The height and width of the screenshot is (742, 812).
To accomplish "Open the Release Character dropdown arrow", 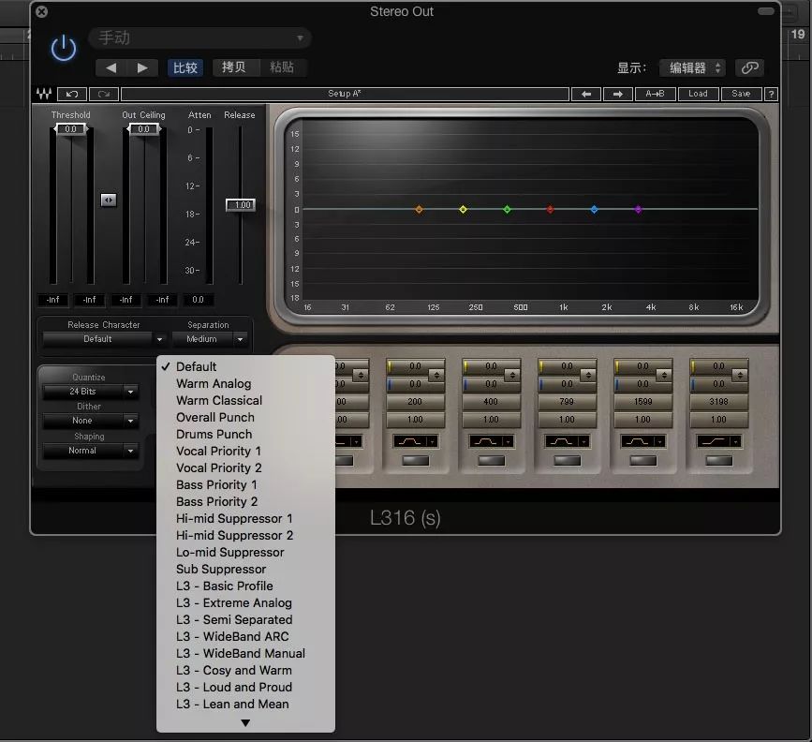I will pyautogui.click(x=159, y=339).
